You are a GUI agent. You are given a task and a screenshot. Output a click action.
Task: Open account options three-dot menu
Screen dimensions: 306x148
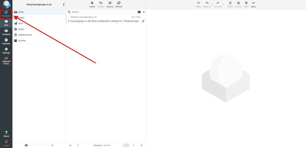click(64, 4)
